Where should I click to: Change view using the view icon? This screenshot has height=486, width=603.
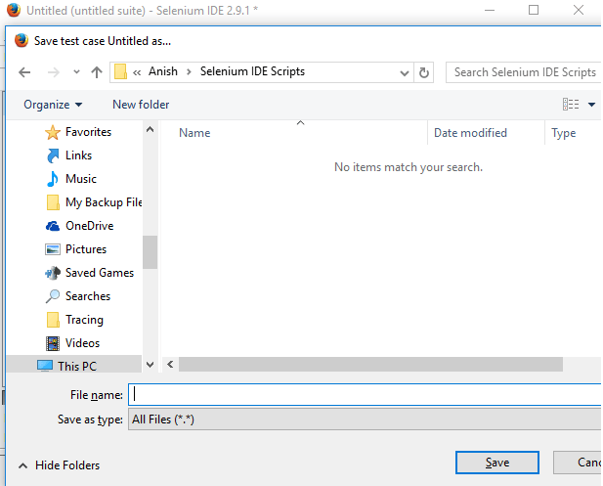click(571, 105)
